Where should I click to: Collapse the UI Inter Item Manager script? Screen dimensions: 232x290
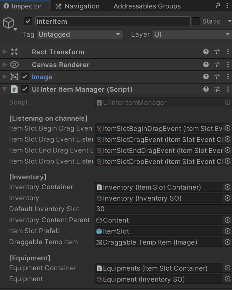point(5,89)
